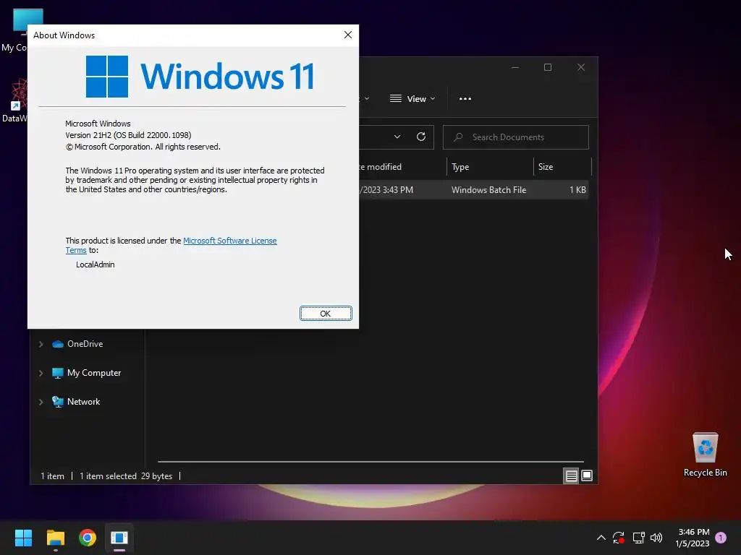Viewport: 741px width, 555px height.
Task: Close the File Explorer window
Action: pos(581,67)
